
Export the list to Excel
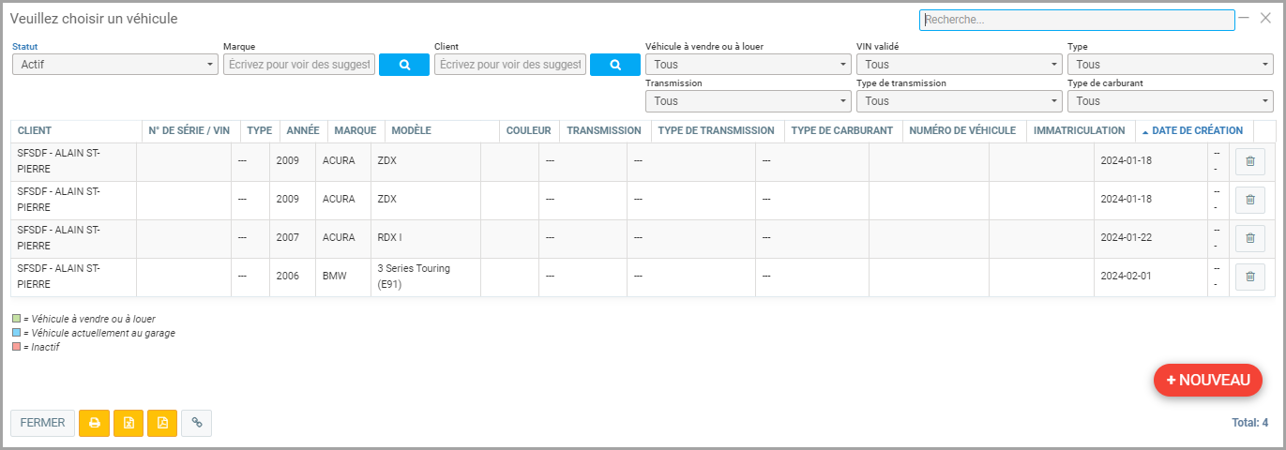(x=129, y=423)
